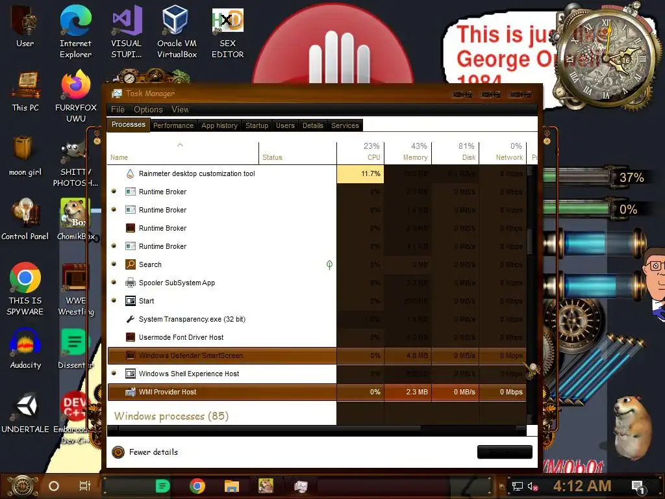Image resolution: width=665 pixels, height=499 pixels.
Task: Open the WWE Wrestling desktop shortcut
Action: 75,289
